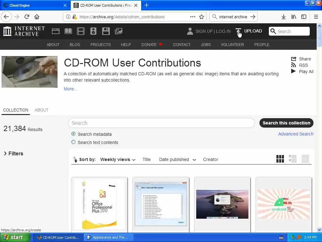
Task: Open the HELP menu item
Action: (126, 45)
